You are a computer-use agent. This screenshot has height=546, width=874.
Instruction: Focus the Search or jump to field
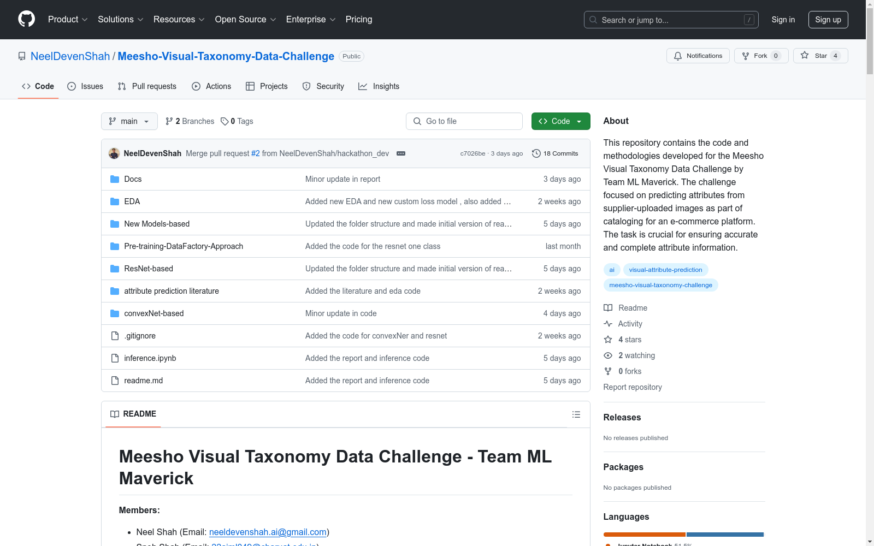tap(671, 20)
